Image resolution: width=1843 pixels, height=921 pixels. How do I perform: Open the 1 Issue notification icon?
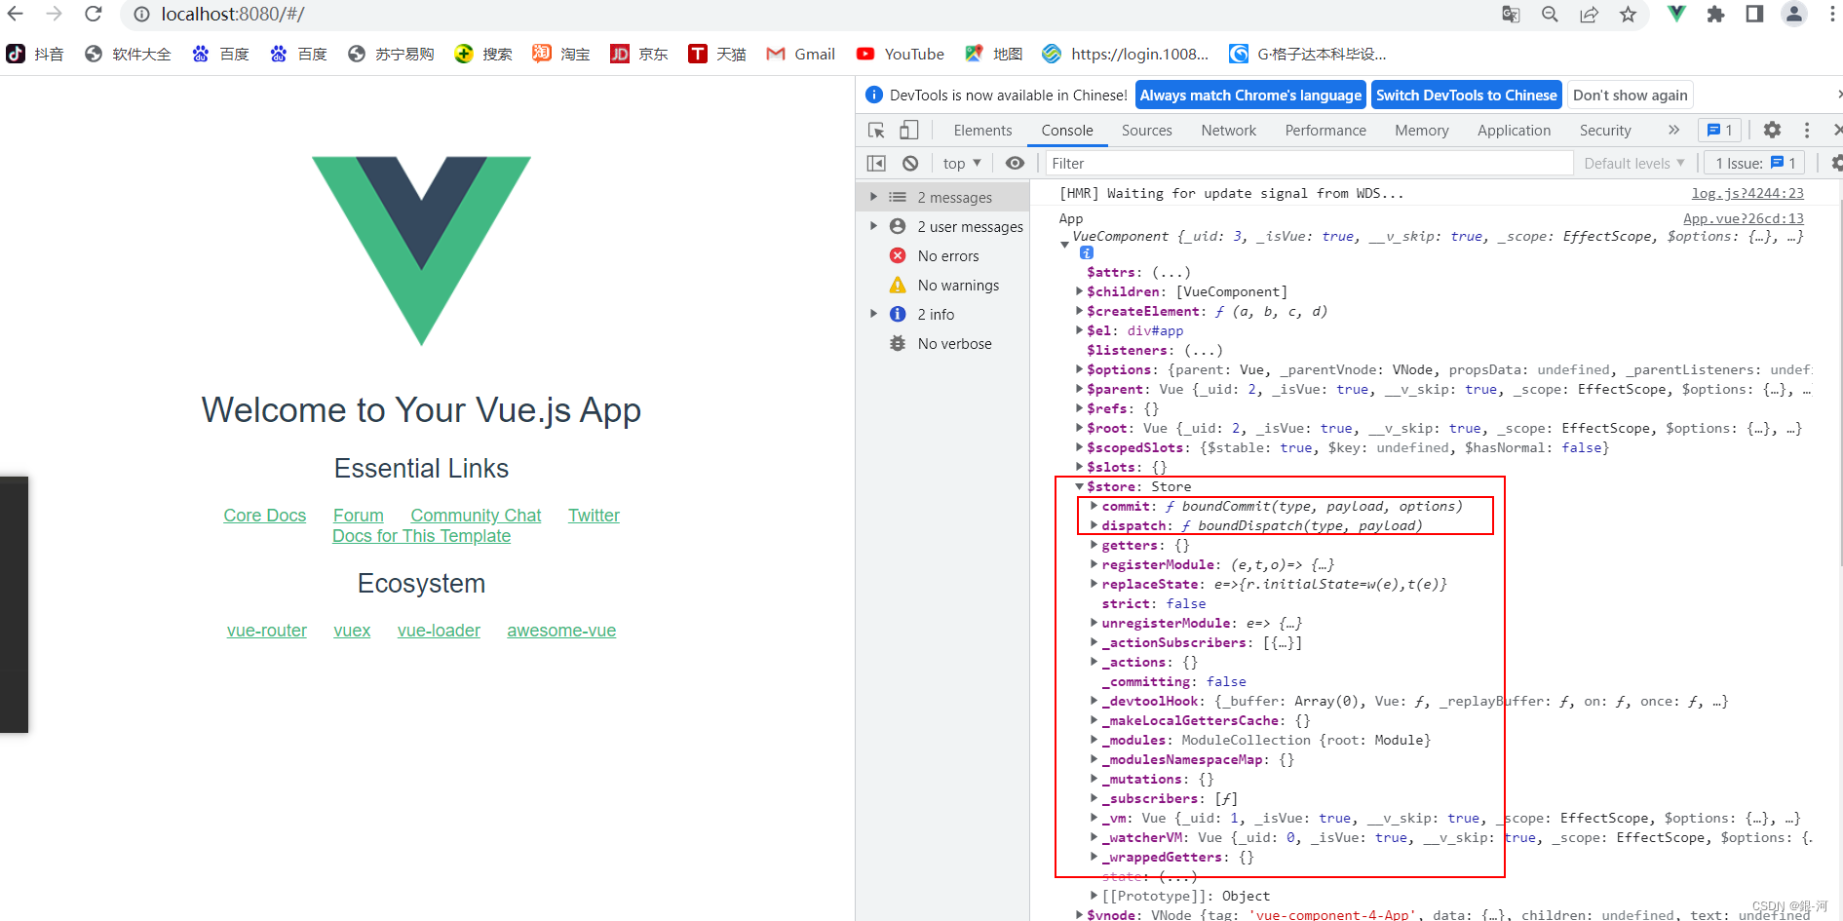pos(1718,130)
